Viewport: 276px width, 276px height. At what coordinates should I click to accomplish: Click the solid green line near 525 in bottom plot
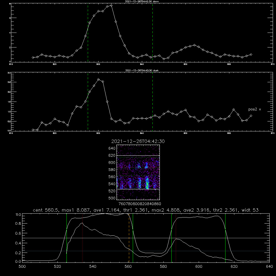(67, 238)
